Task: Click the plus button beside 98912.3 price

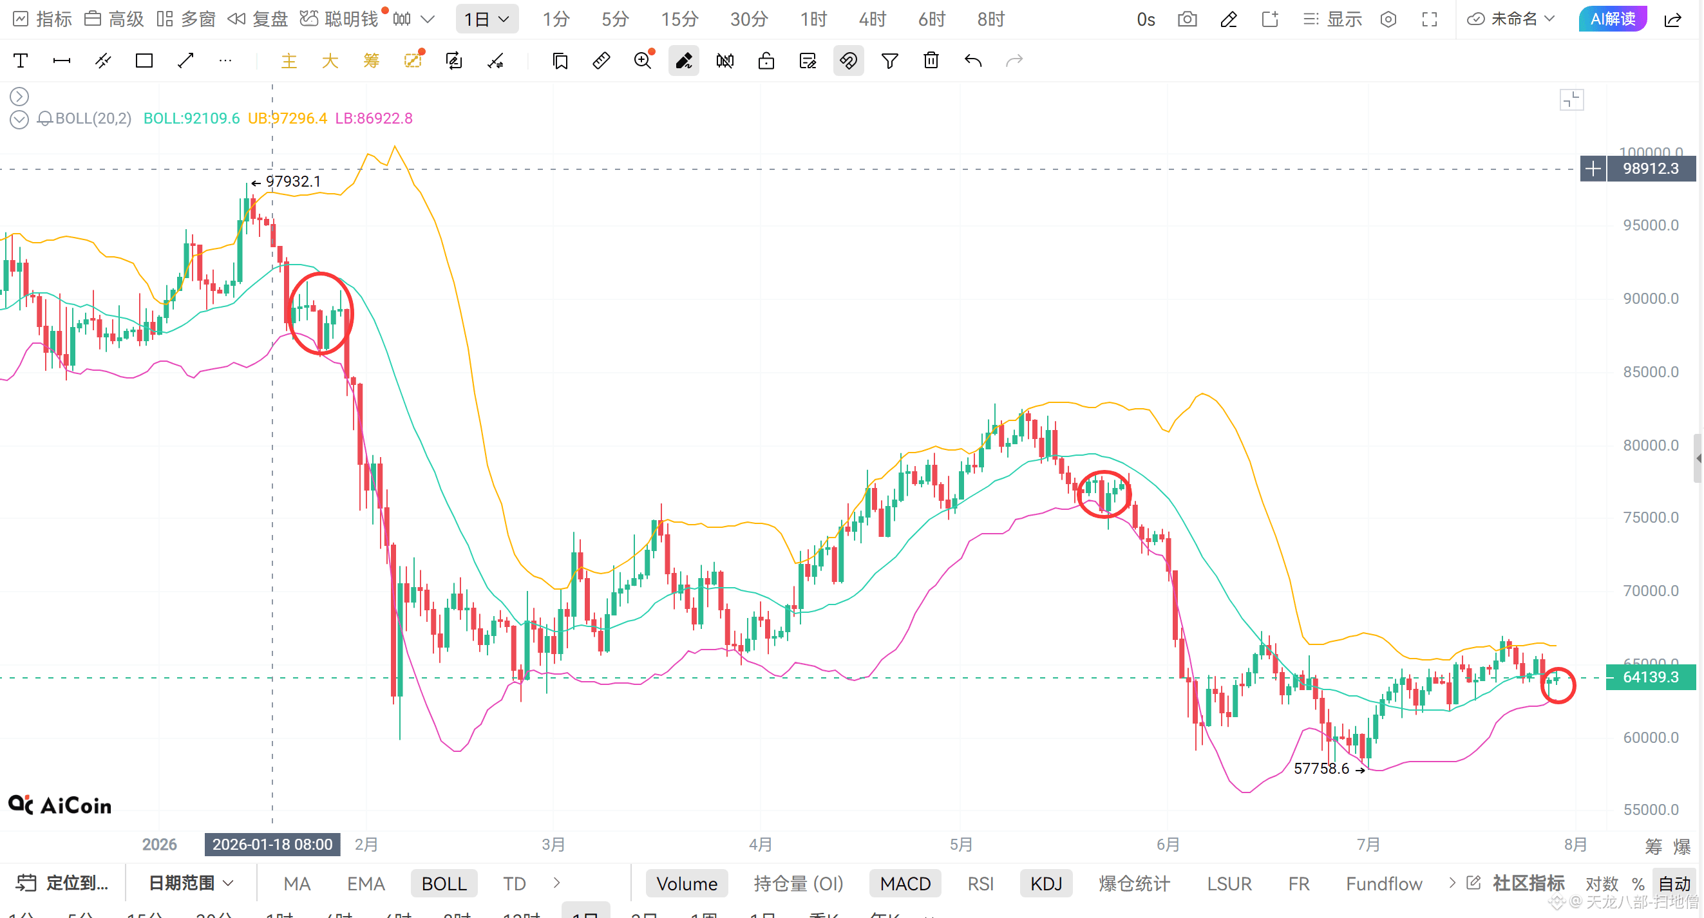Action: tap(1593, 169)
